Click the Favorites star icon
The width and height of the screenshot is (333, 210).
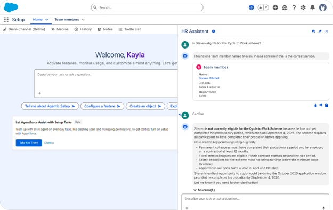(261, 7)
